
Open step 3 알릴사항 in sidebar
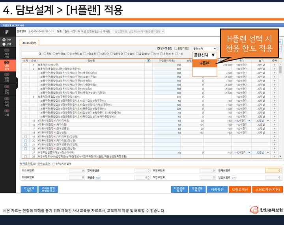click(x=7, y=78)
